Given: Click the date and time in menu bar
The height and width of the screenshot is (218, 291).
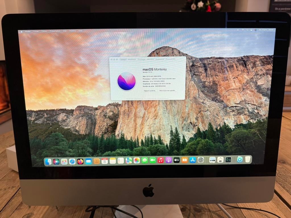Looking at the screenshot, I should click(266, 30).
